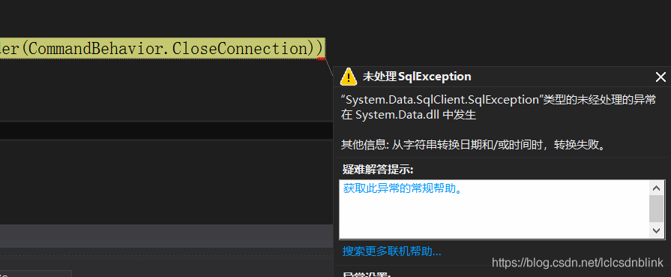Click the System.Data.SqlClient.SqlException type description text
671x277 pixels.
[499, 107]
